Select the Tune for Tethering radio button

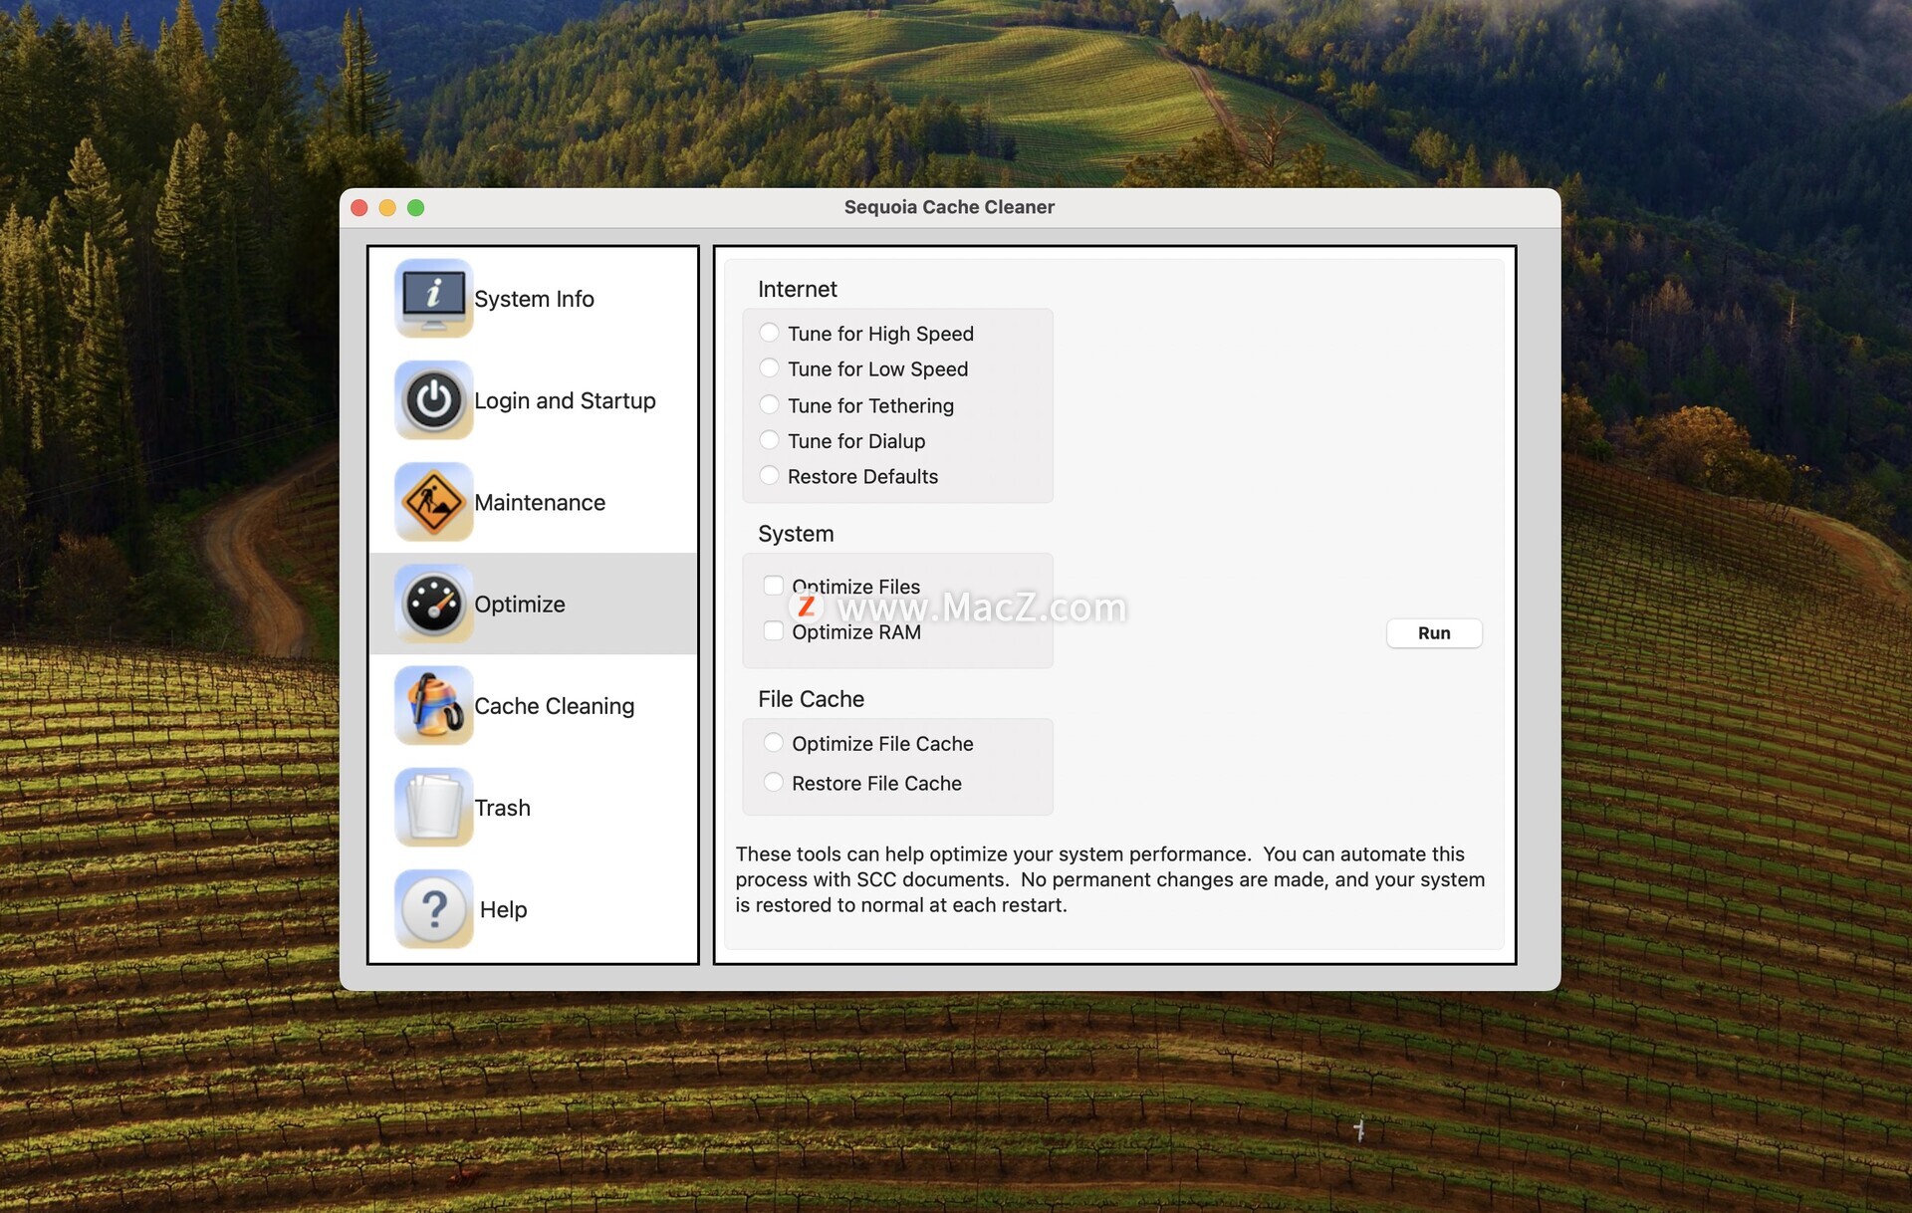pos(769,404)
